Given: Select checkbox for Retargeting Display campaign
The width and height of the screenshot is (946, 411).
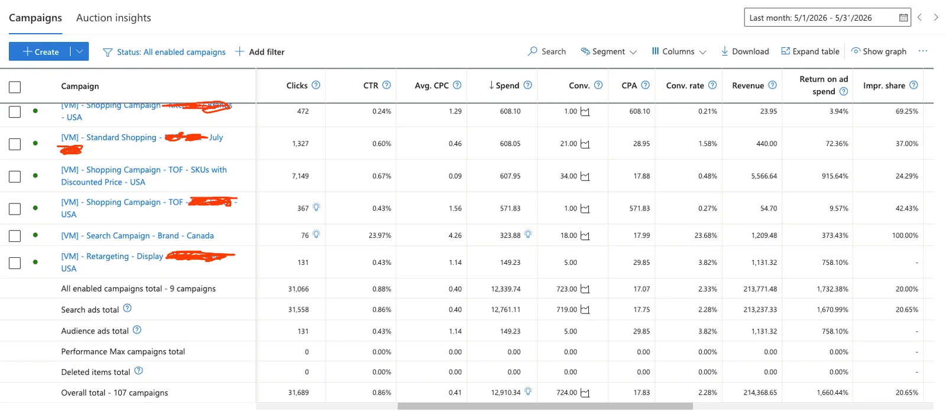Looking at the screenshot, I should 15,263.
